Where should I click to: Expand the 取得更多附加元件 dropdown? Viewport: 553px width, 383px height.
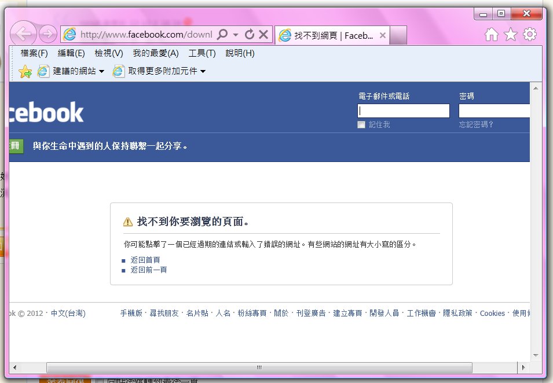pyautogui.click(x=203, y=71)
